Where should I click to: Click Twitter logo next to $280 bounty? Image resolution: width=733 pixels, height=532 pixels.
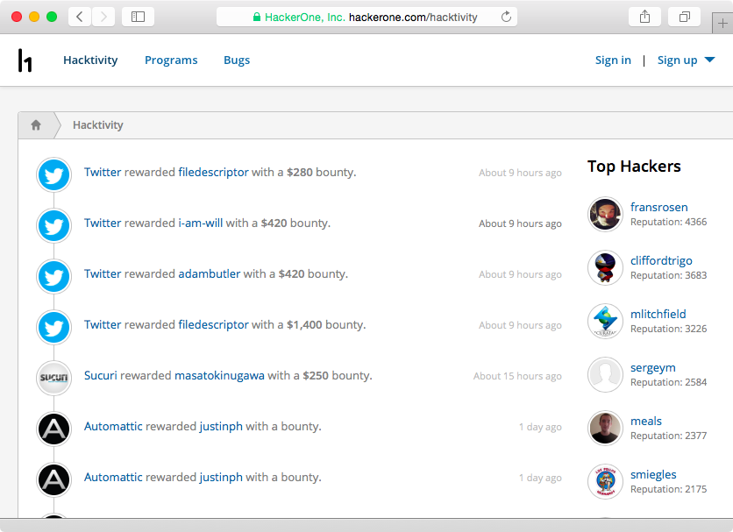(53, 174)
